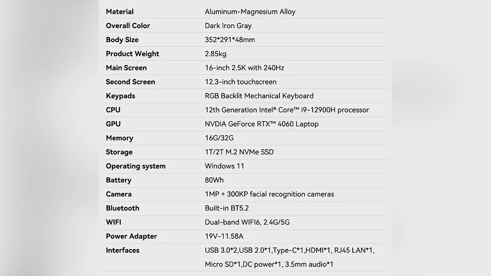Image resolution: width=491 pixels, height=276 pixels.
Task: Select the 80Wh battery value
Action: pos(214,180)
